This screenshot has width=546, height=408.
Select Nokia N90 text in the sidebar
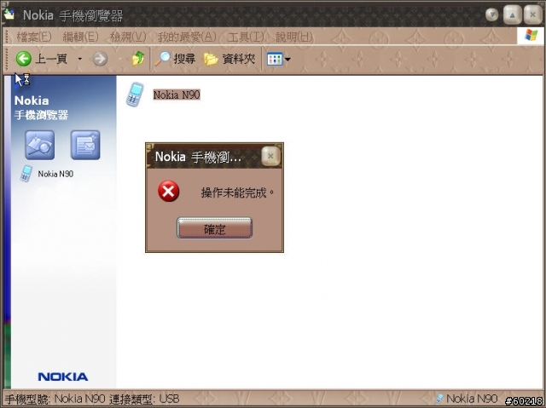click(55, 174)
